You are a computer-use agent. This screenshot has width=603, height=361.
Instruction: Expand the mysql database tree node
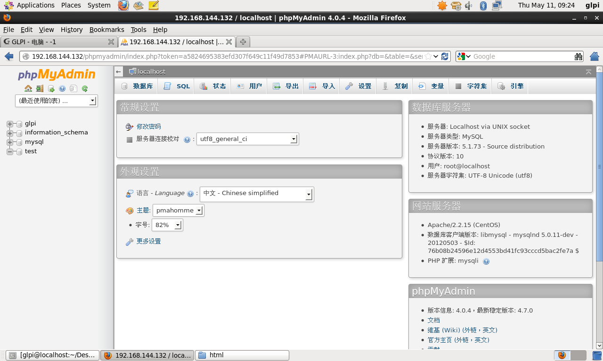pyautogui.click(x=10, y=142)
